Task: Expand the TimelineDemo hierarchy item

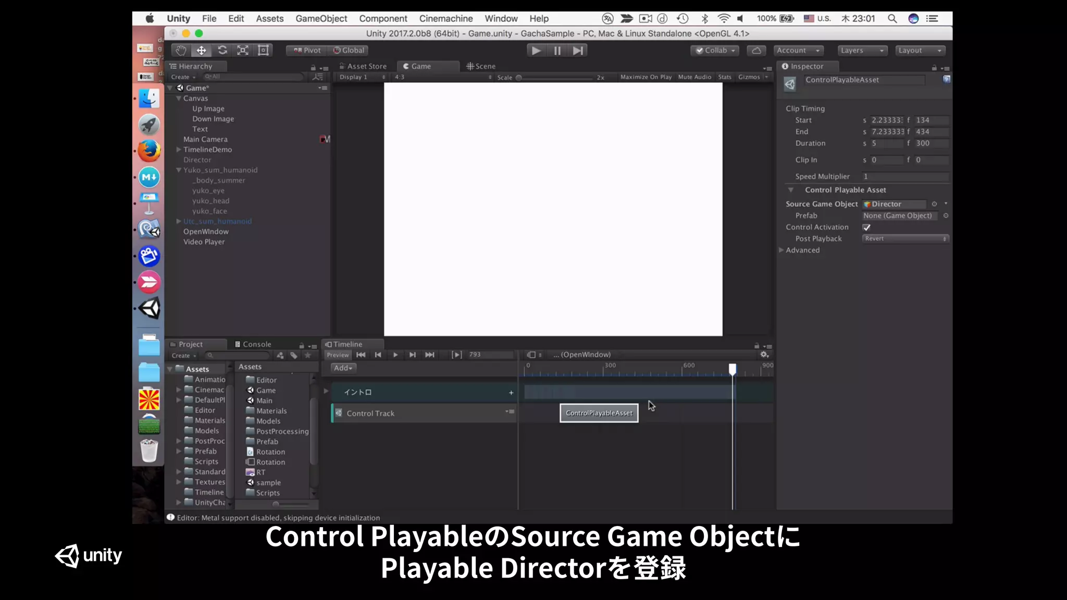Action: [x=179, y=149]
